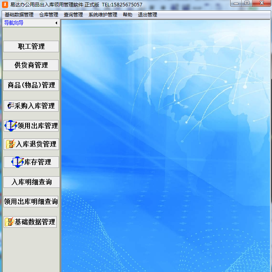Open the 系统维护管理 menu
The width and height of the screenshot is (272, 272).
click(103, 15)
